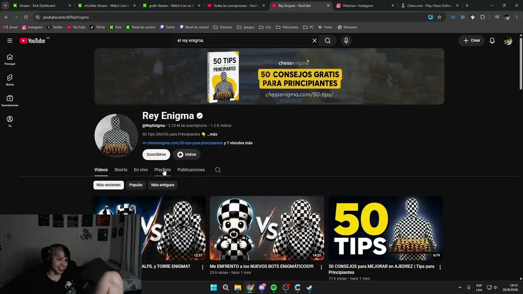This screenshot has width=523, height=294.
Task: Expand the Pelis/series bookmark folder
Action: [287, 27]
